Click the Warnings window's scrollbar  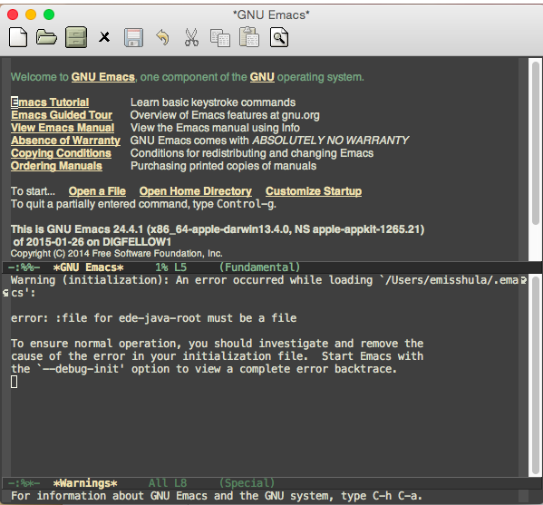tap(536, 376)
